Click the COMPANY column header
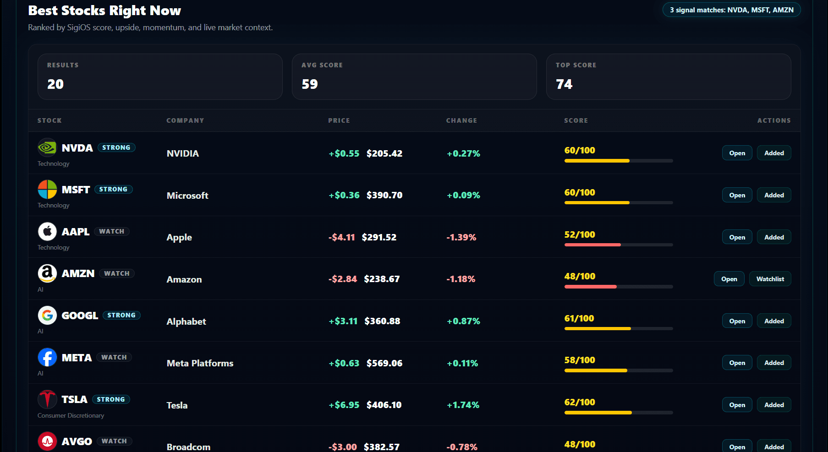 coord(185,120)
